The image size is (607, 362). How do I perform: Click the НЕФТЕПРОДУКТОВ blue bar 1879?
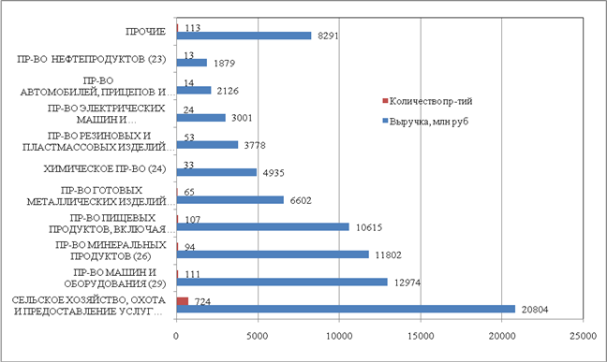coord(192,63)
